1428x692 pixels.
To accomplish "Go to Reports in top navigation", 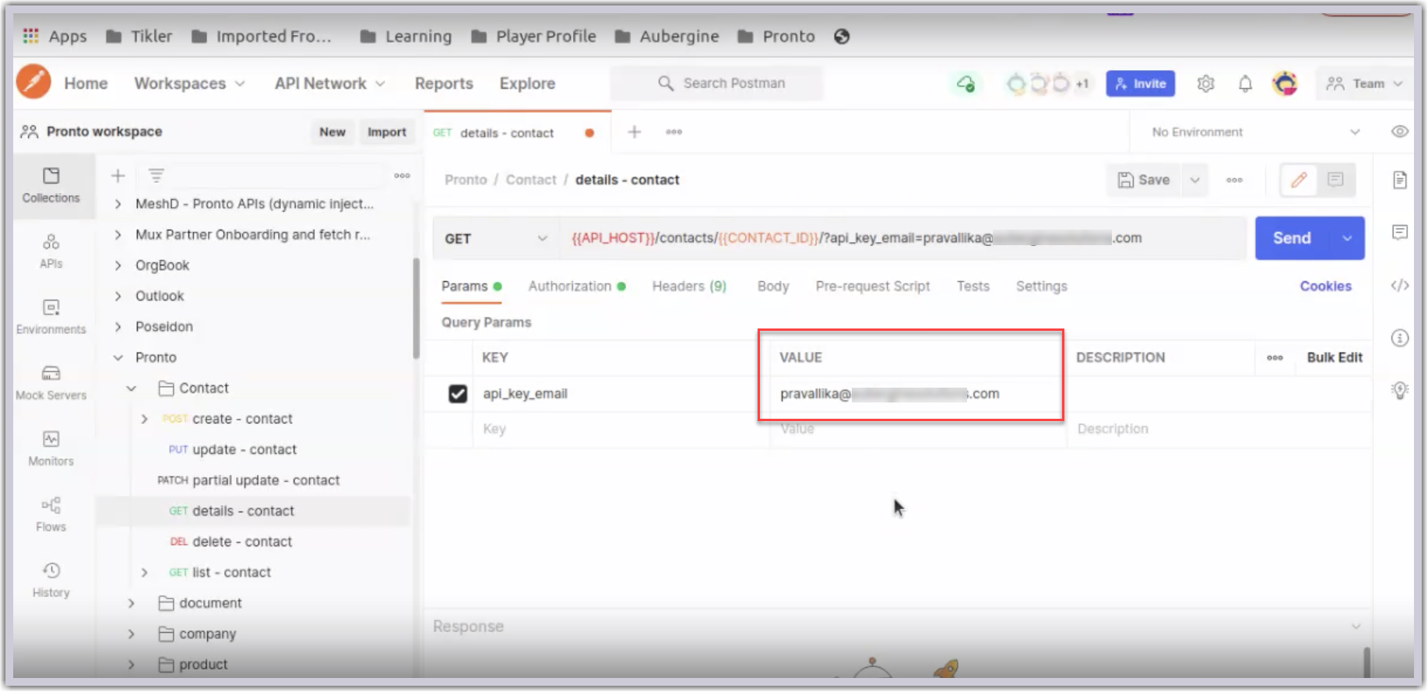I will click(x=444, y=83).
